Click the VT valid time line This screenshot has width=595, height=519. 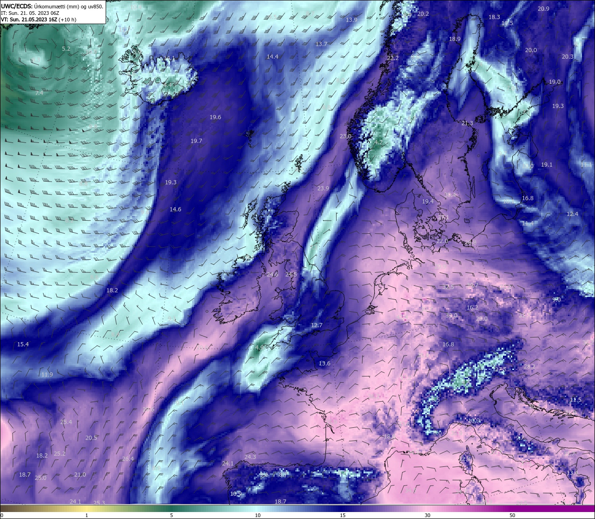(x=39, y=20)
